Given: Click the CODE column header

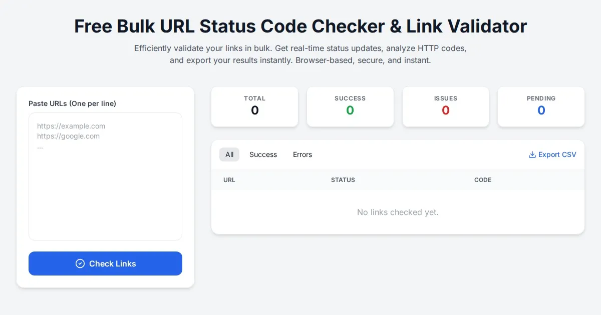Looking at the screenshot, I should [x=483, y=180].
